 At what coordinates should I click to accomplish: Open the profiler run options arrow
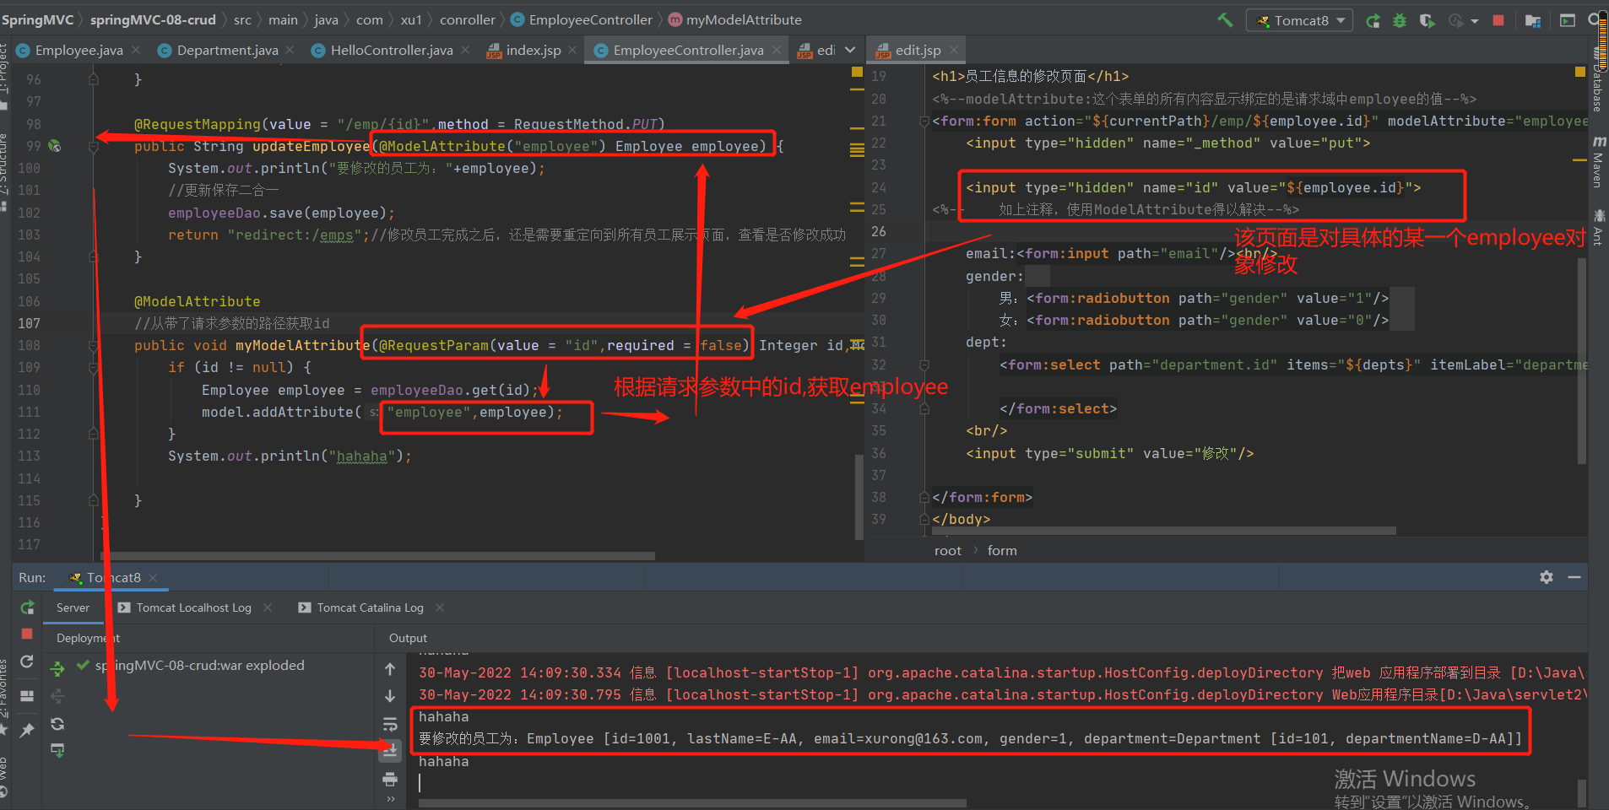pos(1475,21)
